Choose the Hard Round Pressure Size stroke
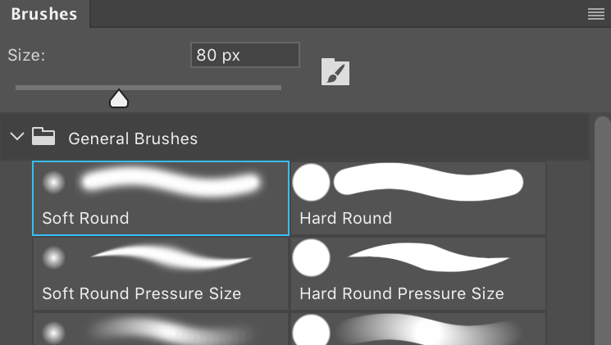This screenshot has height=345, width=611. pyautogui.click(x=429, y=257)
